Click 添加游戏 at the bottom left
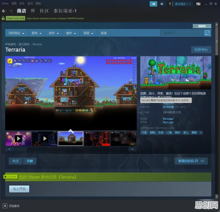Viewport: 220px width, 212px height. tap(14, 206)
